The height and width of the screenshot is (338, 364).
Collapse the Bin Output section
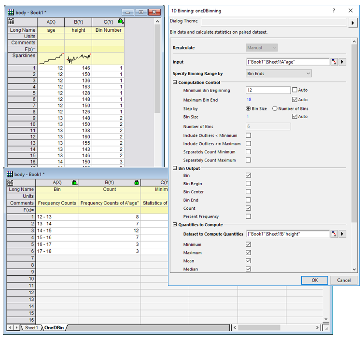pyautogui.click(x=175, y=168)
